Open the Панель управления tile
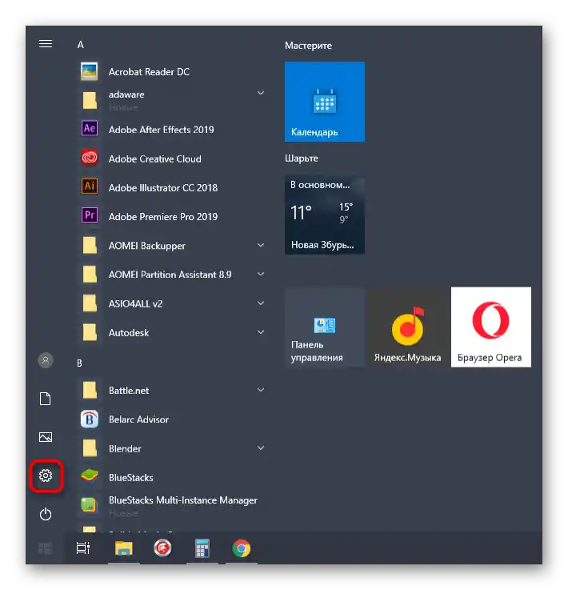This screenshot has height=590, width=568. click(325, 327)
